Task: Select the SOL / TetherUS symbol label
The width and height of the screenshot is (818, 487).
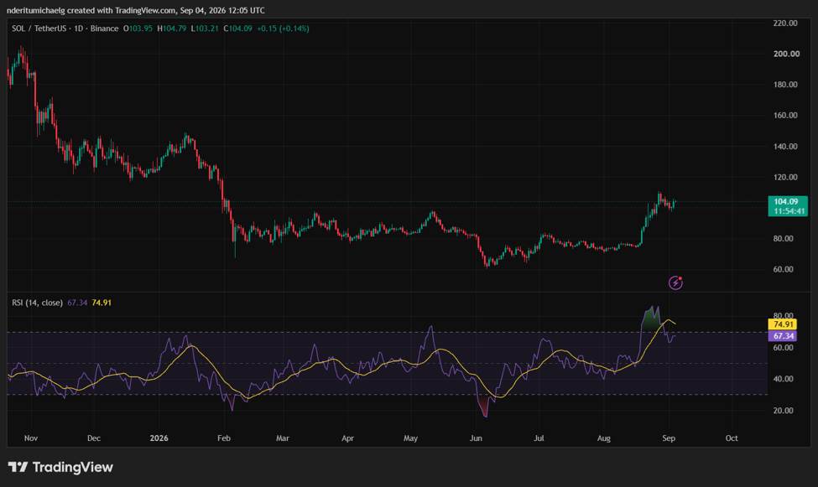Action: 41,28
